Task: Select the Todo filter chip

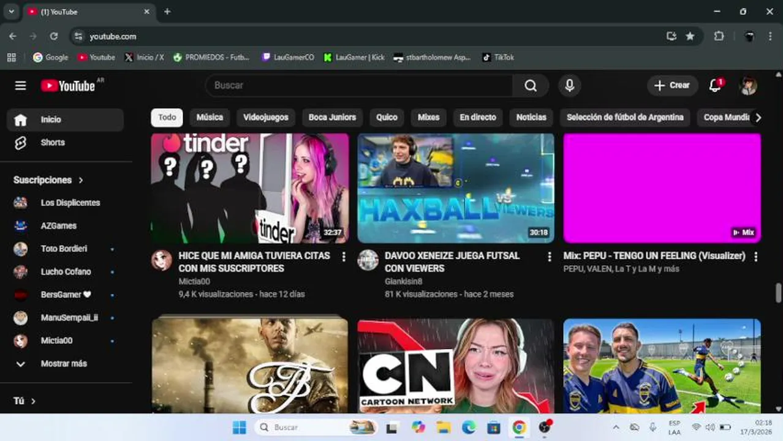Action: (167, 117)
